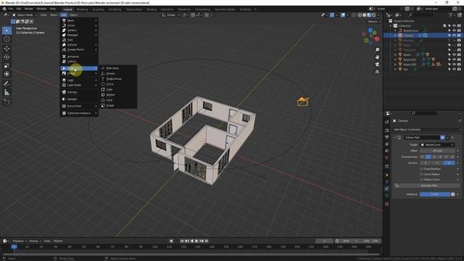
Task: Open Object Constraints properties tab icon
Action: pyautogui.click(x=386, y=188)
